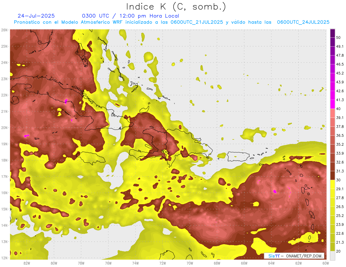Image resolution: width=346 pixels, height=267 pixels.
Task: Click '0300 UTC / 12:00 pm Hora Local' text
Action: click(x=130, y=16)
